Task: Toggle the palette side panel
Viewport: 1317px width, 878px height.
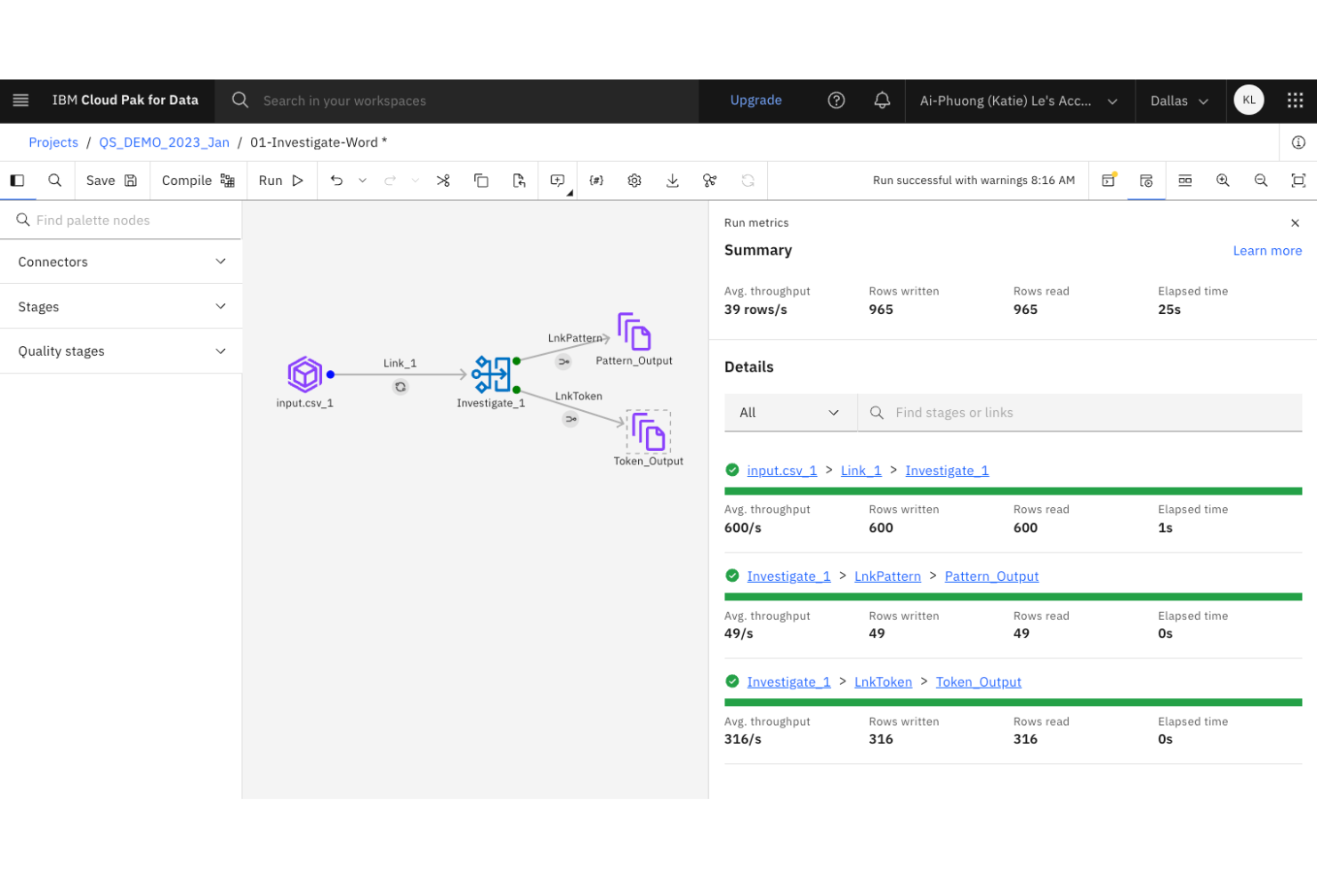Action: point(17,180)
